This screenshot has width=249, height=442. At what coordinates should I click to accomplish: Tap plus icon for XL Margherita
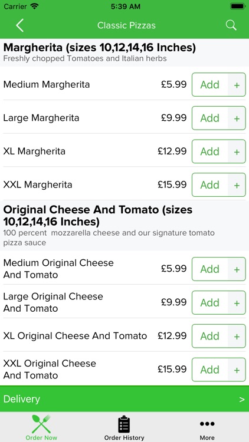237,151
